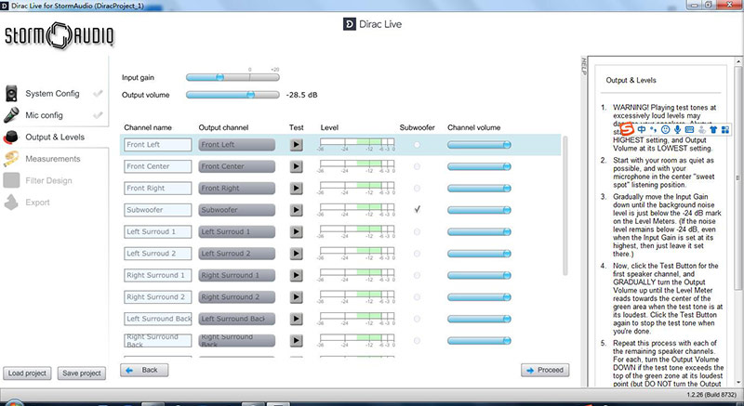Open Front Left output channel dropdown
The image size is (744, 406).
click(237, 145)
